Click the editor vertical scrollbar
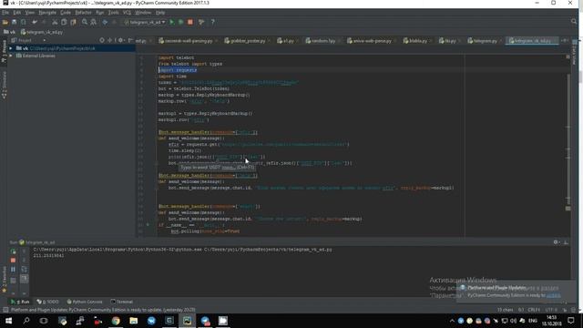583x328 pixels. point(568,139)
